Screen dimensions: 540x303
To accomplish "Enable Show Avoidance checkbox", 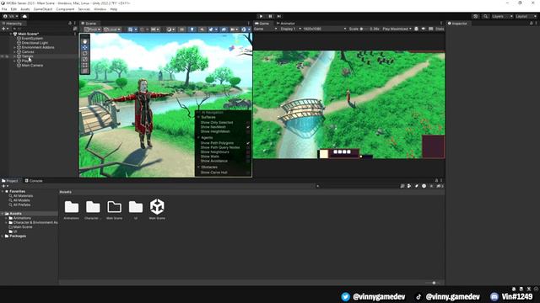I will [x=248, y=161].
